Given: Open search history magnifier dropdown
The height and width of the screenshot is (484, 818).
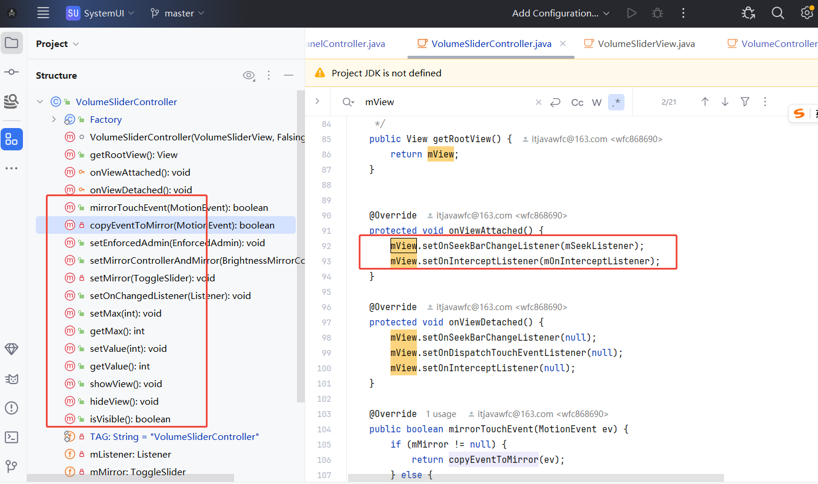Looking at the screenshot, I should (x=349, y=102).
